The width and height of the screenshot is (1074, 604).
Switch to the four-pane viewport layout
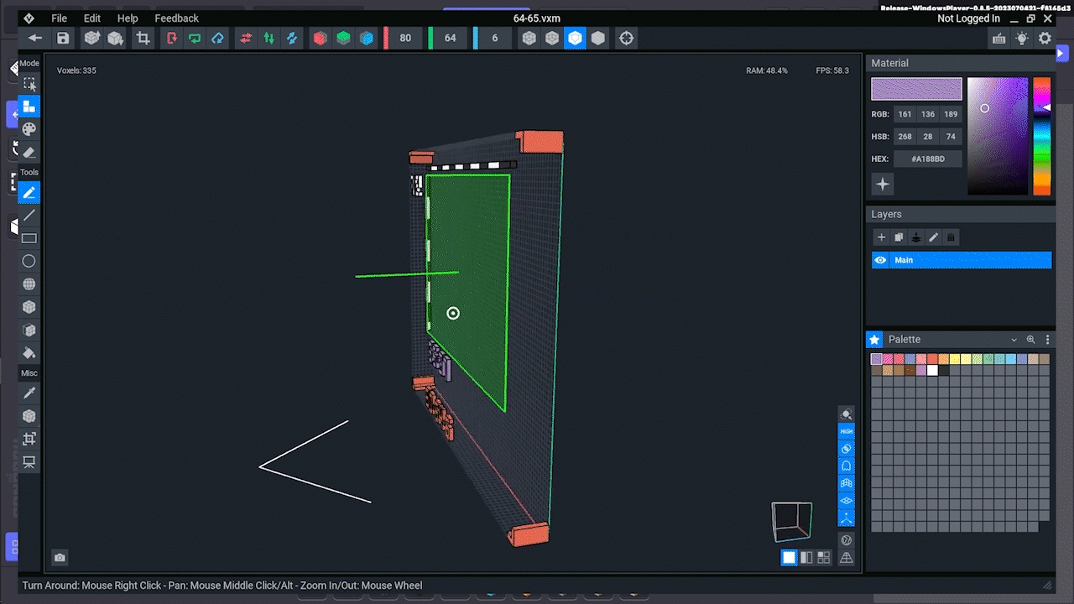click(824, 558)
